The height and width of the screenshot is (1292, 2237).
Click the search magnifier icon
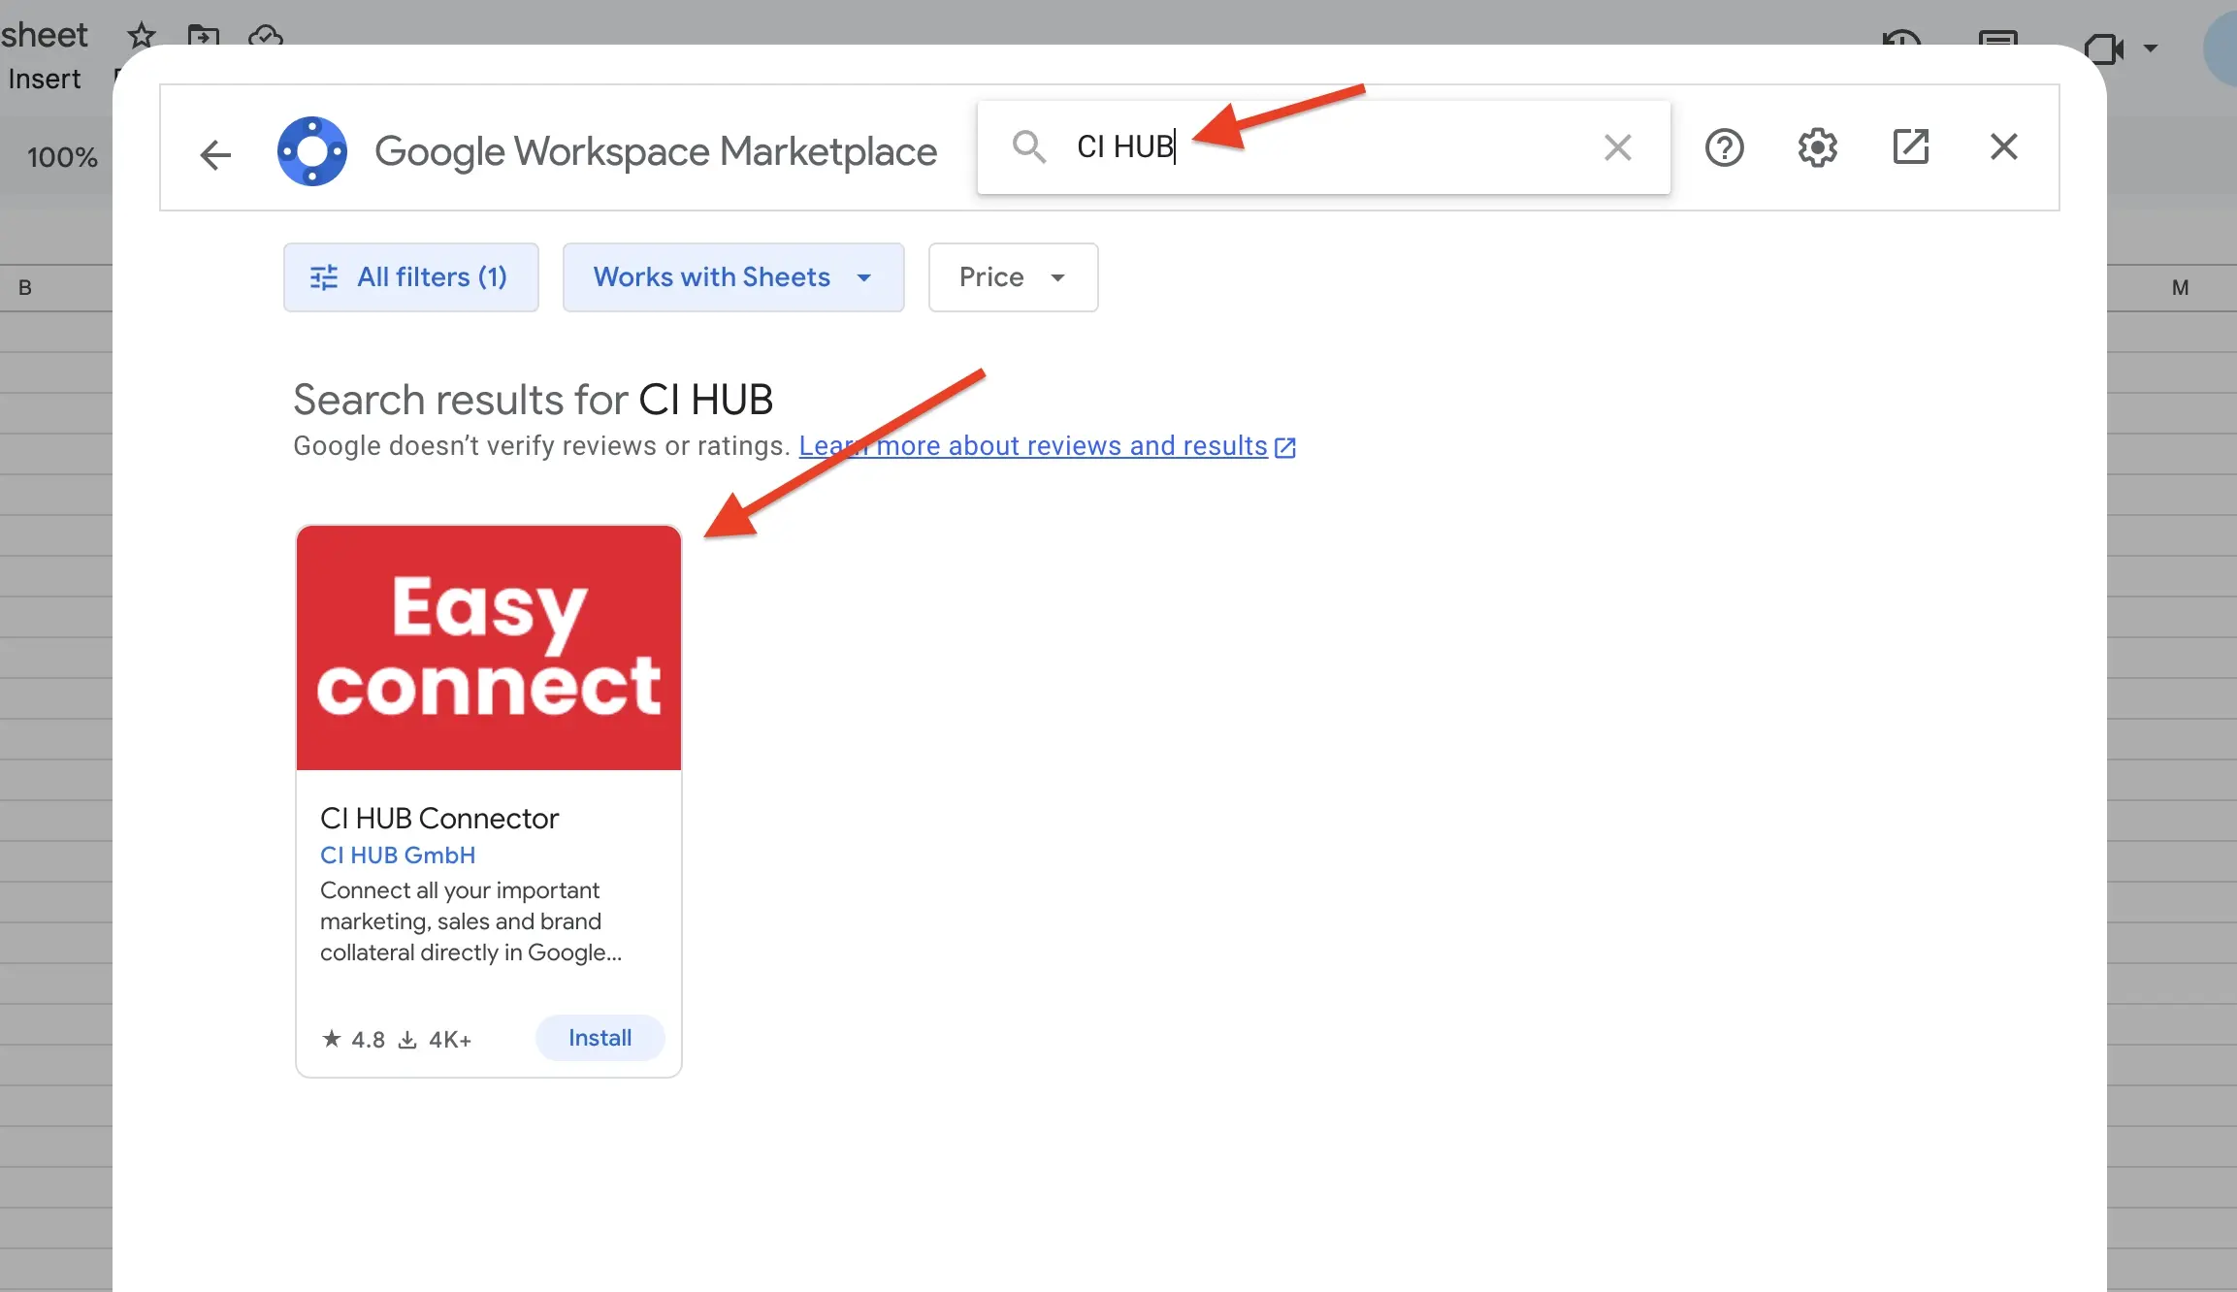1028,147
